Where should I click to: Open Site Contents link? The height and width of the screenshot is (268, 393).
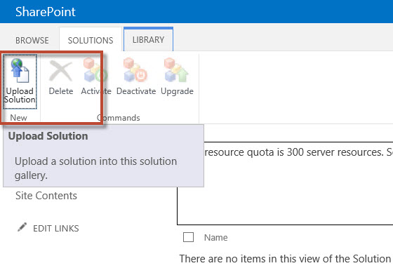pos(46,196)
